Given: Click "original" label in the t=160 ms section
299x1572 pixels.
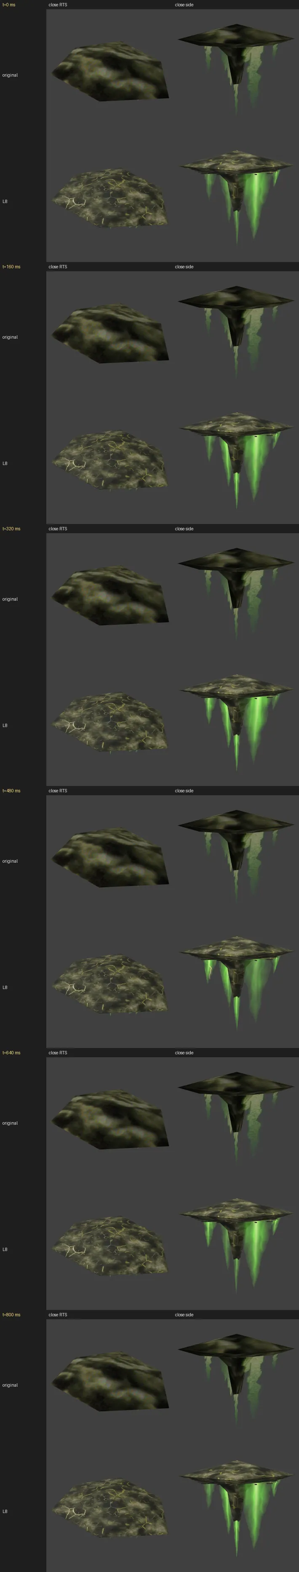Looking at the screenshot, I should point(10,337).
